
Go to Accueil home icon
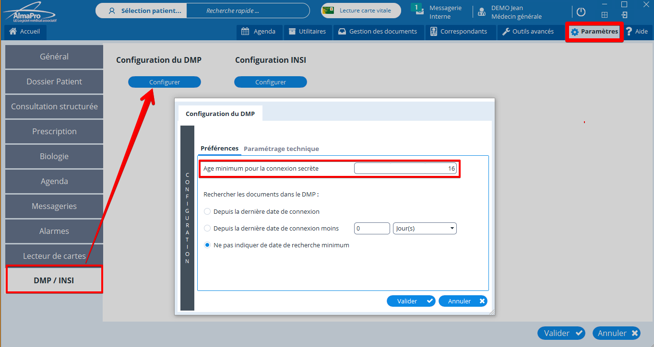(x=13, y=32)
